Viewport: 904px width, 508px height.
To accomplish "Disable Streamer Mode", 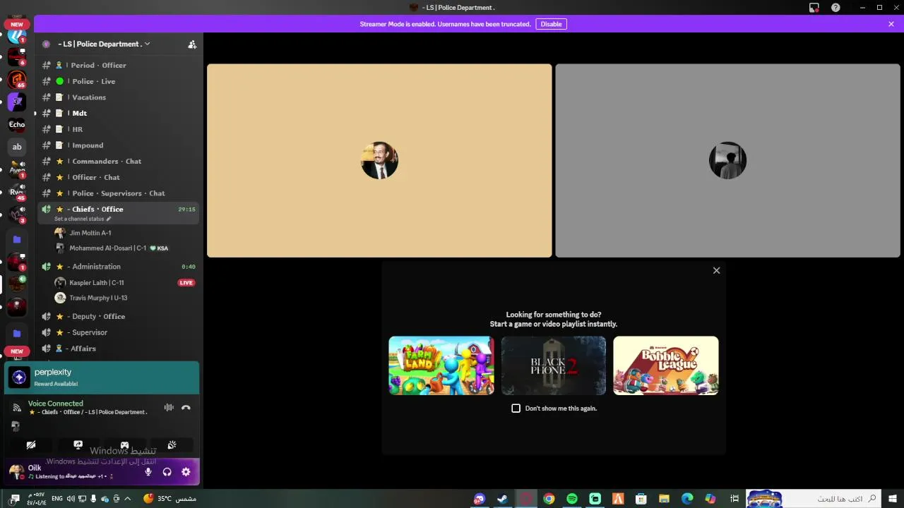I will 551,24.
